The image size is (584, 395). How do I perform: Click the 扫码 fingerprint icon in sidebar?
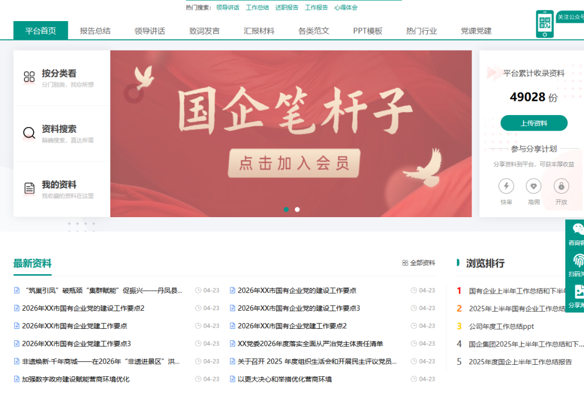(x=577, y=262)
